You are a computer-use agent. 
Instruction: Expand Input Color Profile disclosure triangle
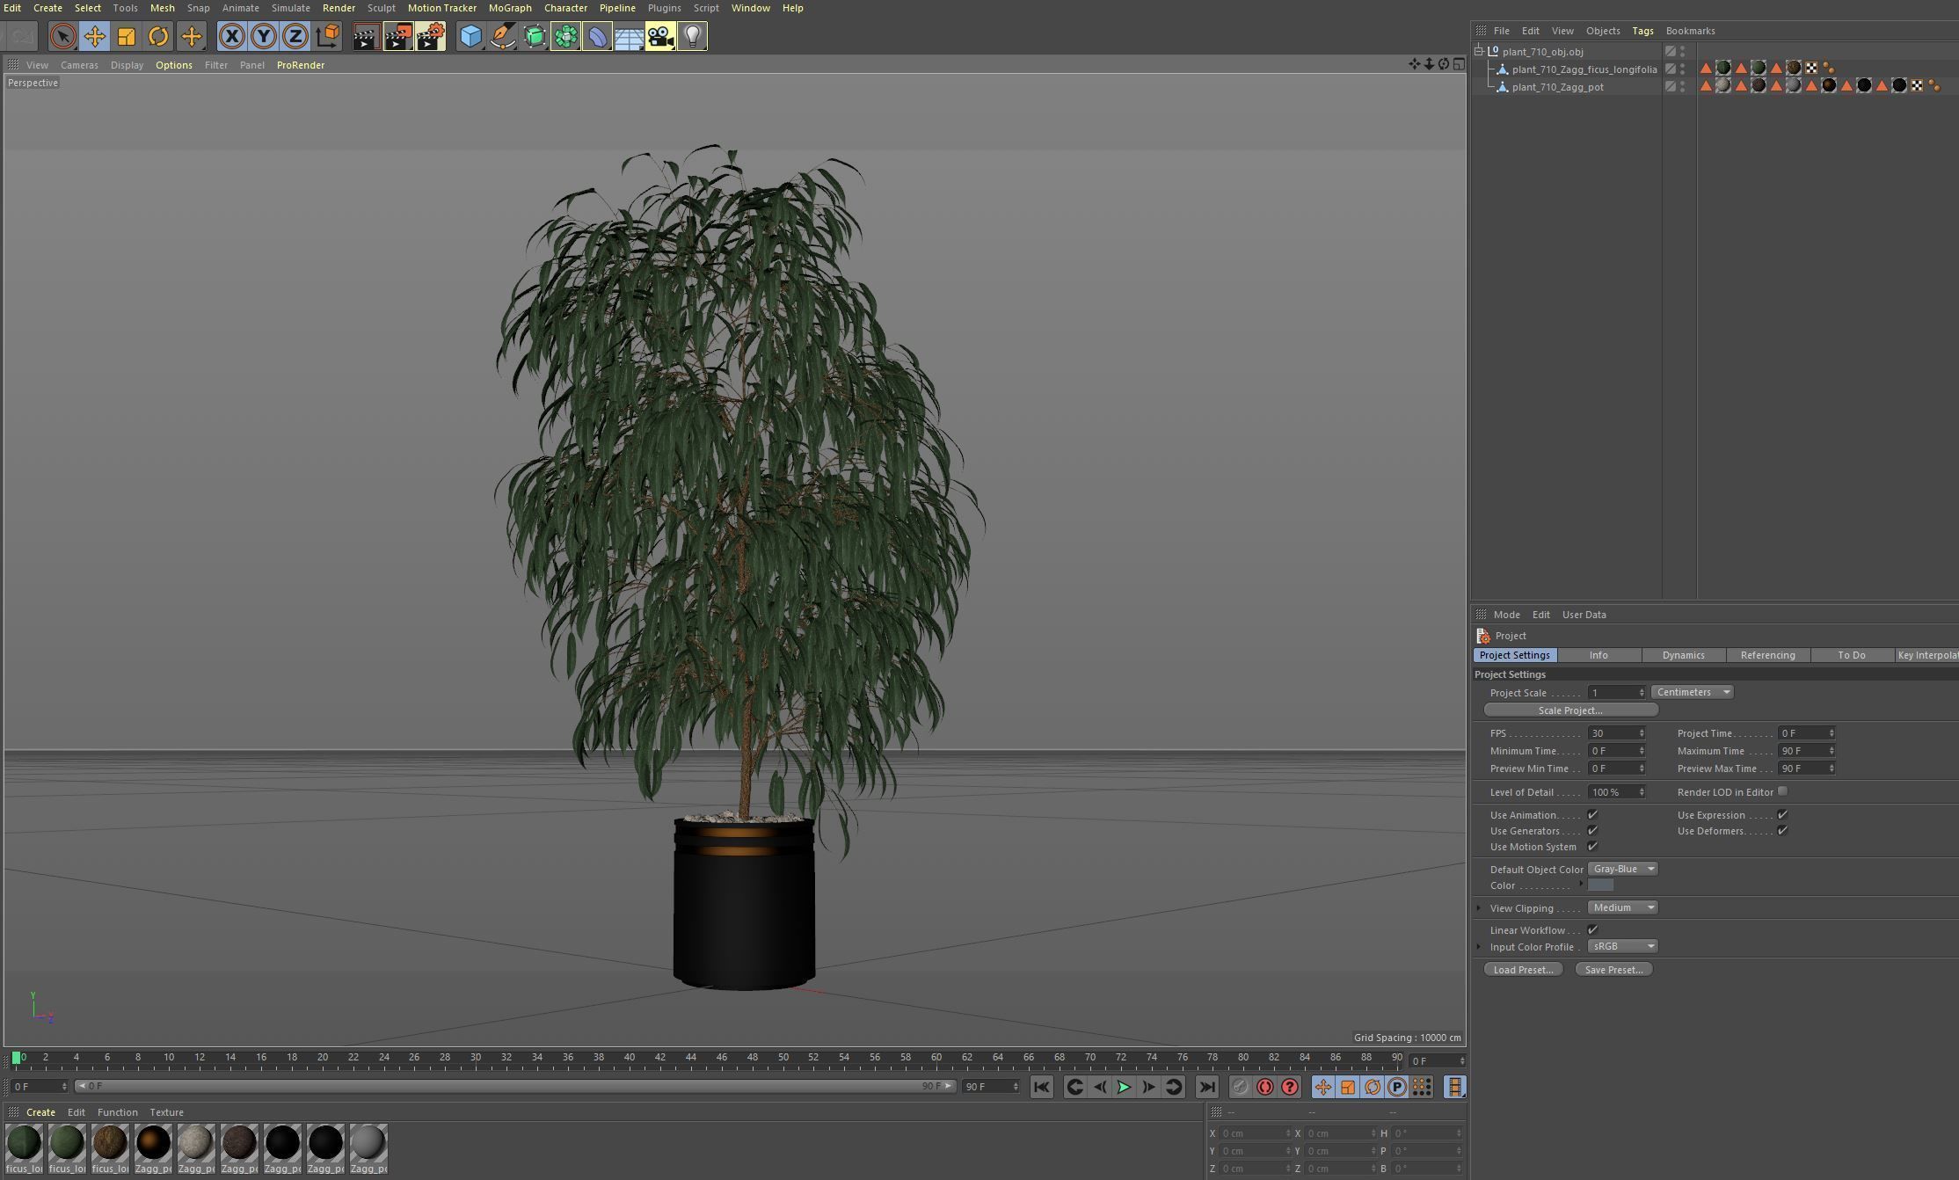pos(1479,946)
